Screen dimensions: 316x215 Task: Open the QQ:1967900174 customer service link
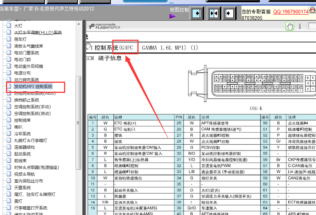(291, 12)
